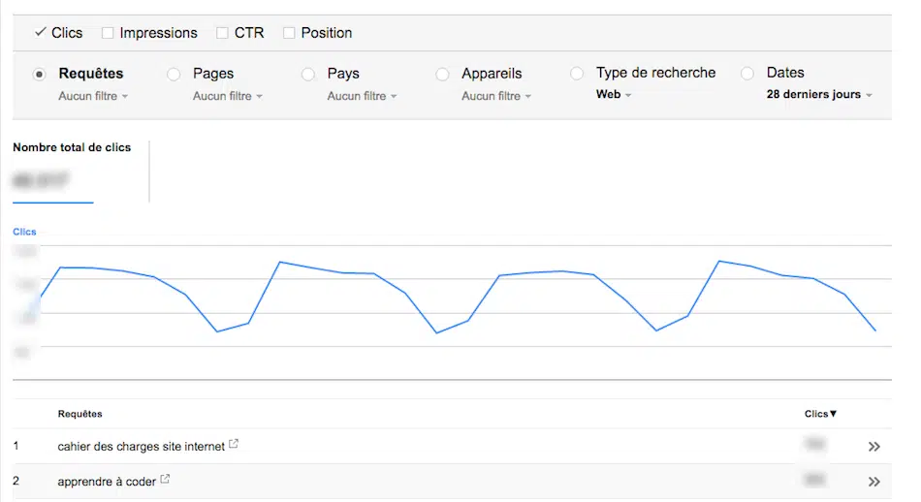Sort by the Clics column header
The height and width of the screenshot is (502, 921).
pyautogui.click(x=820, y=414)
